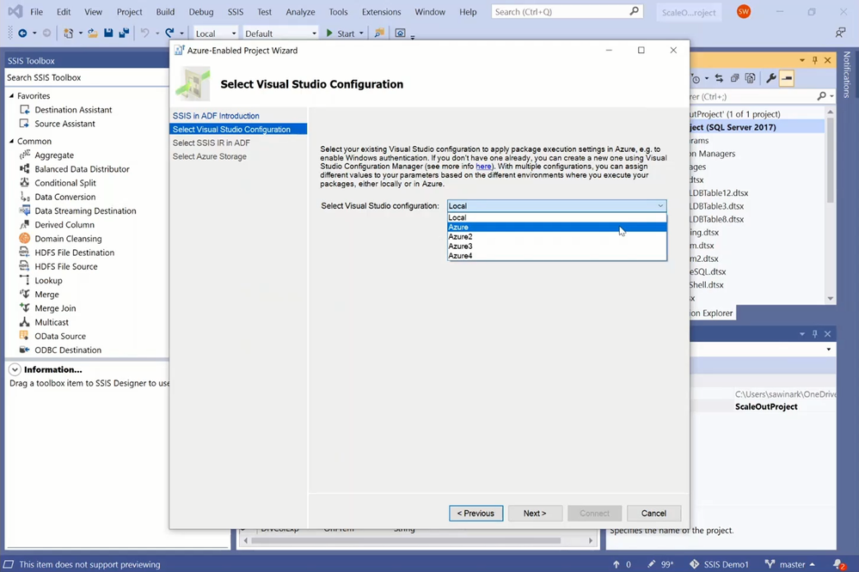Click the Solution Explorer search magnifier icon

click(x=821, y=96)
